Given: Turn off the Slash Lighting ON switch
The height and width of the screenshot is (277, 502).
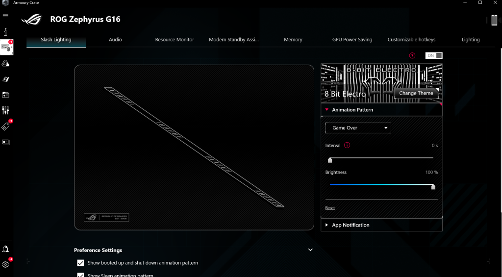Looking at the screenshot, I should click(434, 56).
